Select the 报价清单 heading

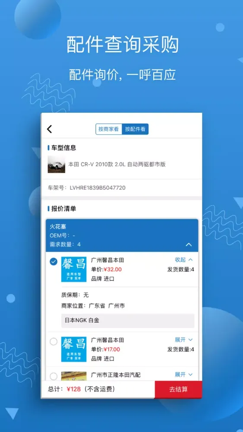[64, 209]
